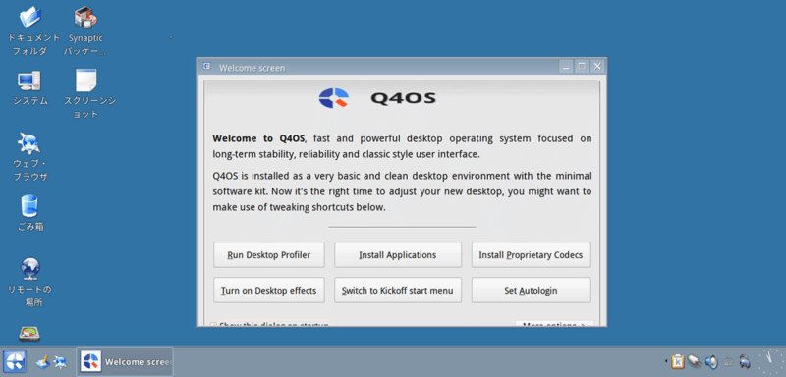Screen dimensions: 786x377
Task: Open More options in Welcome screen
Action: (554, 324)
